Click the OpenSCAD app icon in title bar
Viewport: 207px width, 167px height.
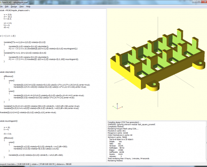tap(0, 3)
